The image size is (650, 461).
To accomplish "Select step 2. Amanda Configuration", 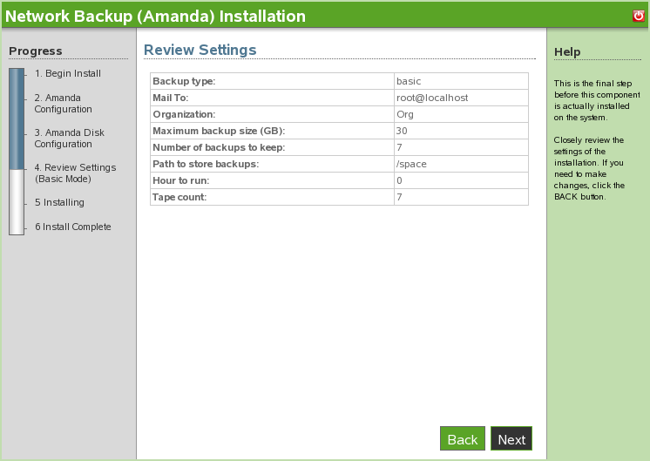I will coord(63,103).
